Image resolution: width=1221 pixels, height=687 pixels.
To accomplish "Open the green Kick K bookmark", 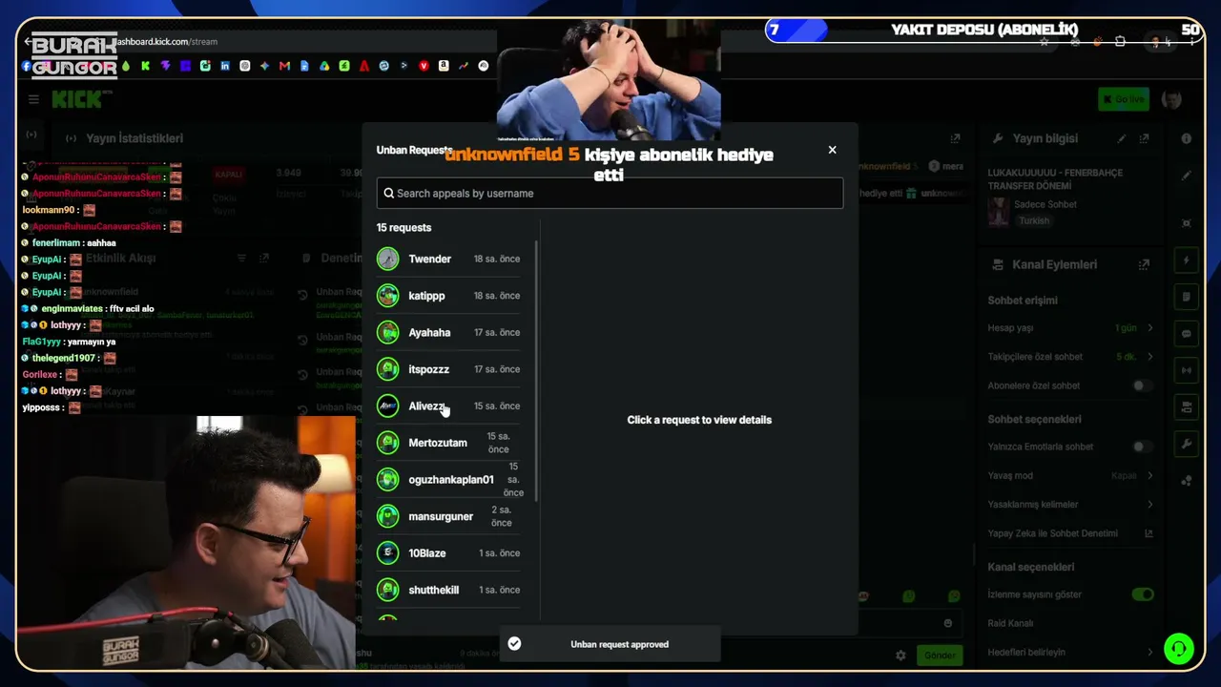I will 145,66.
